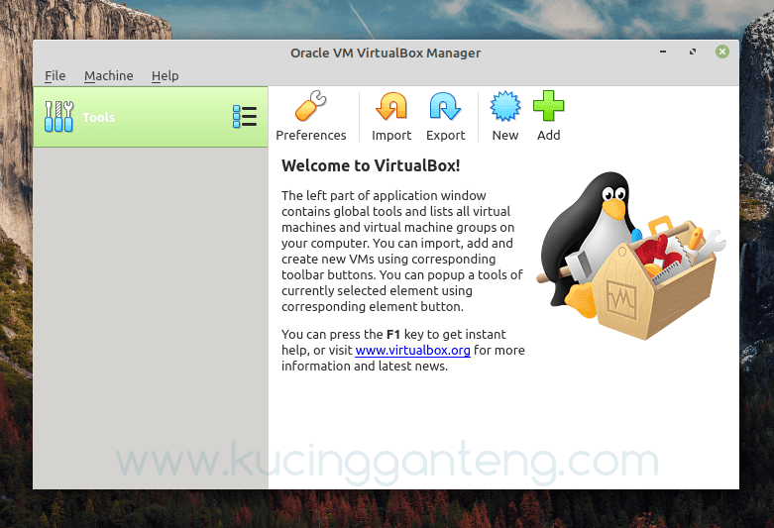This screenshot has height=528, width=774.
Task: Select the Tools entry in sidebar
Action: tap(151, 117)
